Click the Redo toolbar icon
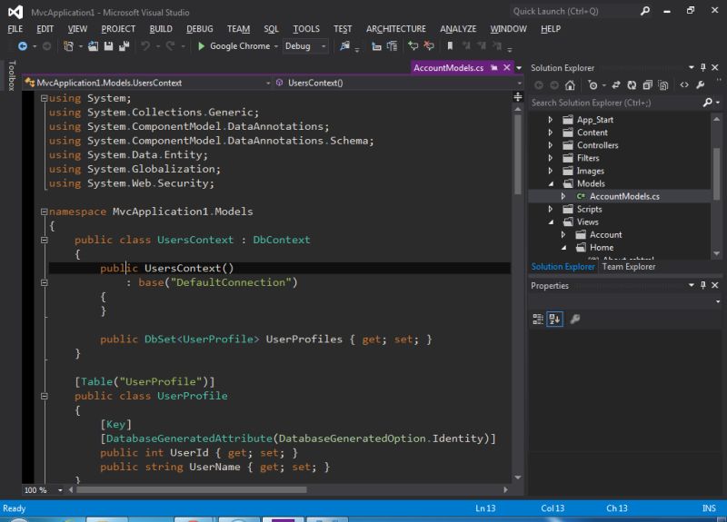 171,46
